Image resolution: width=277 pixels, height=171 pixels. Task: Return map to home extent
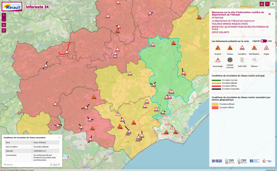tap(4, 25)
